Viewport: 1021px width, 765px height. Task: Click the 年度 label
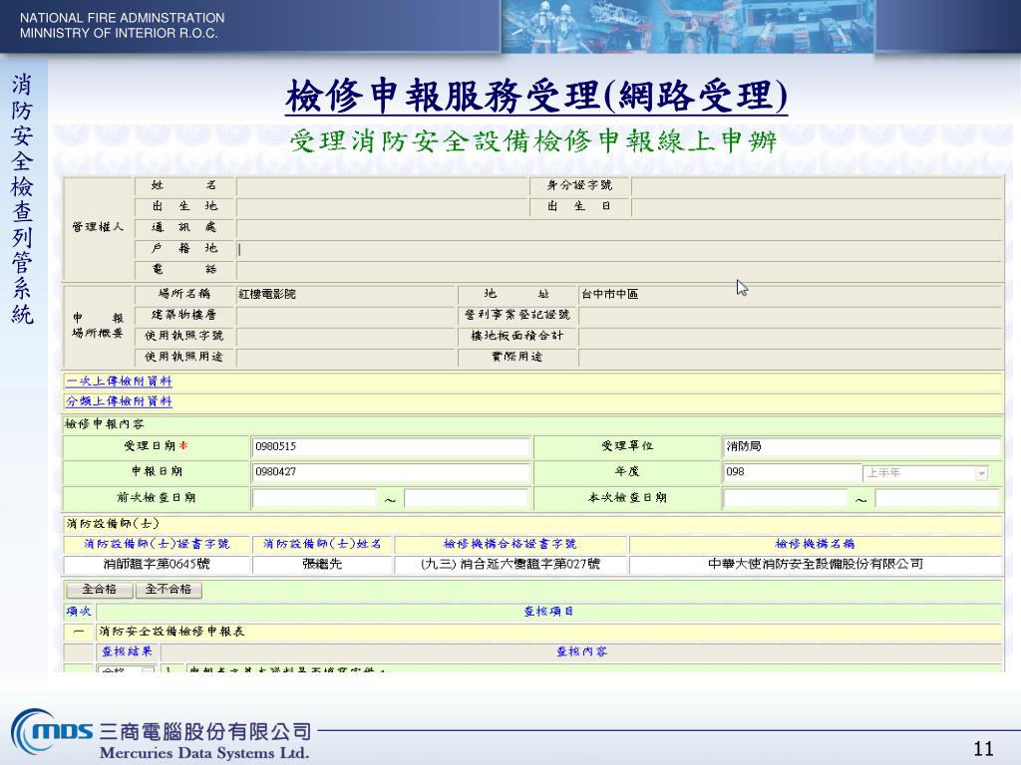626,471
